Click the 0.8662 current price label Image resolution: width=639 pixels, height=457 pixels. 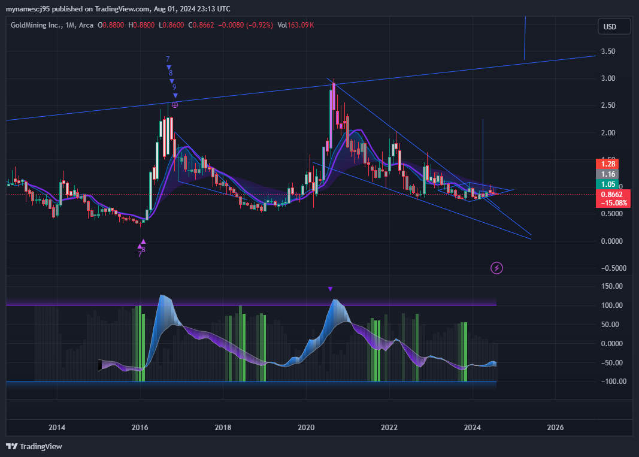tap(613, 195)
